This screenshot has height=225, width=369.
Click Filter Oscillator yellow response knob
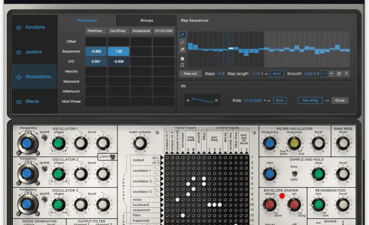tap(294, 143)
